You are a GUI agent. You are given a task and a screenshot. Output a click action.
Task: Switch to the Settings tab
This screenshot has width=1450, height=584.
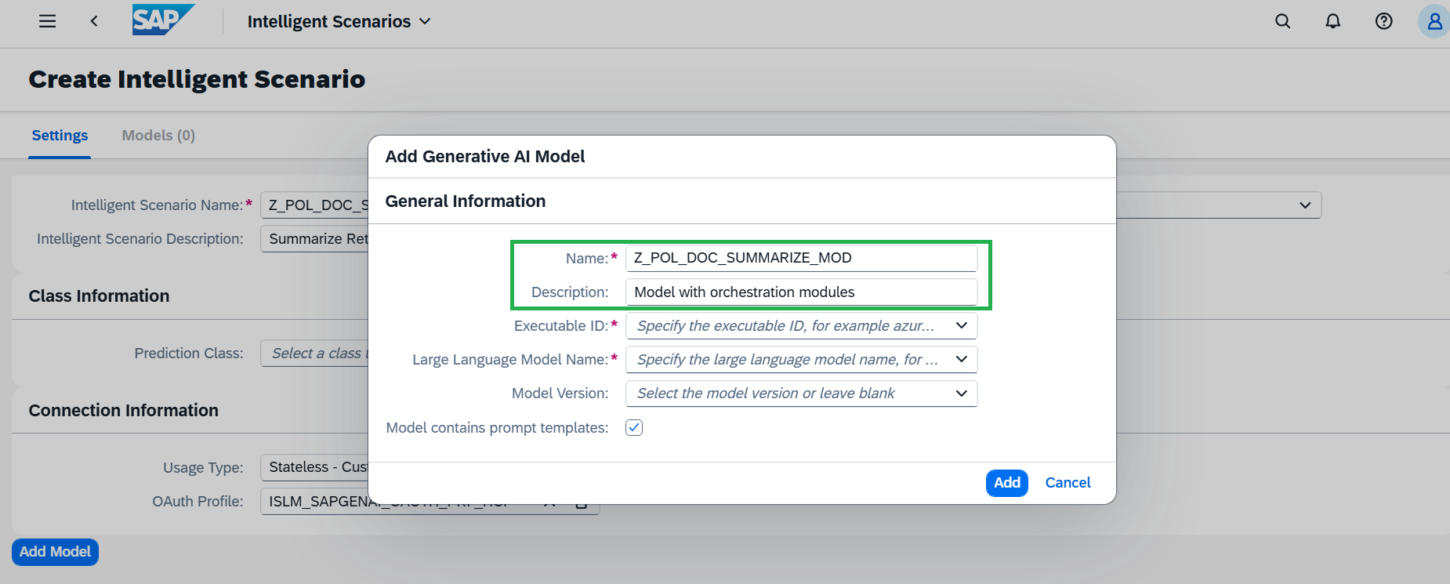[x=60, y=136]
